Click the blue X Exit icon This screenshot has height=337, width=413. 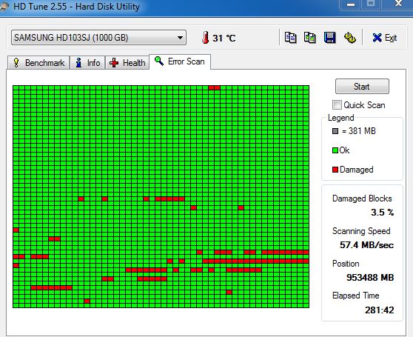[377, 38]
